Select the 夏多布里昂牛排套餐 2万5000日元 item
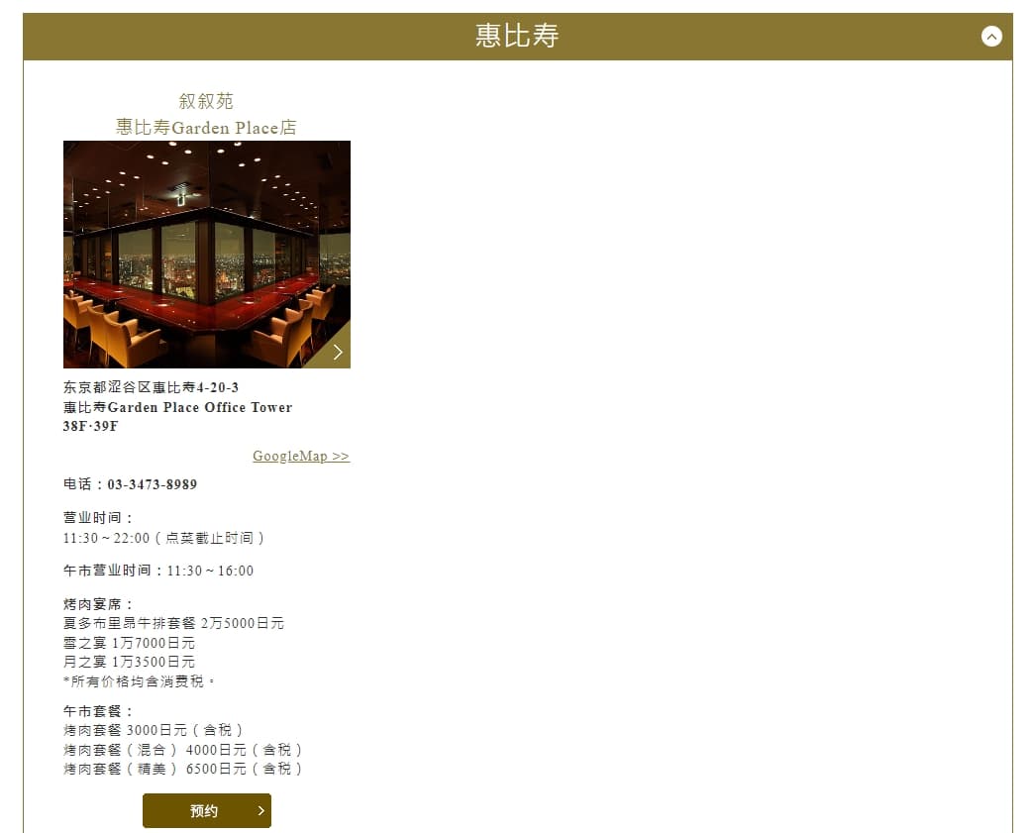The image size is (1034, 833). pos(173,623)
